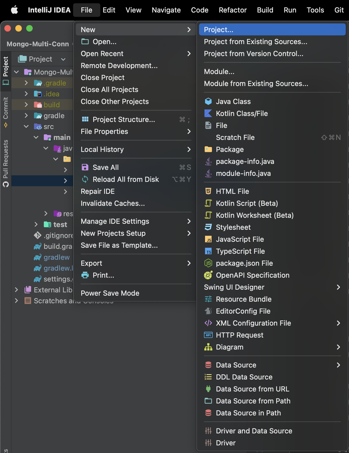Click the Stylesheet CSS icon
Viewport: 349px width, 453px height.
pos(208,227)
